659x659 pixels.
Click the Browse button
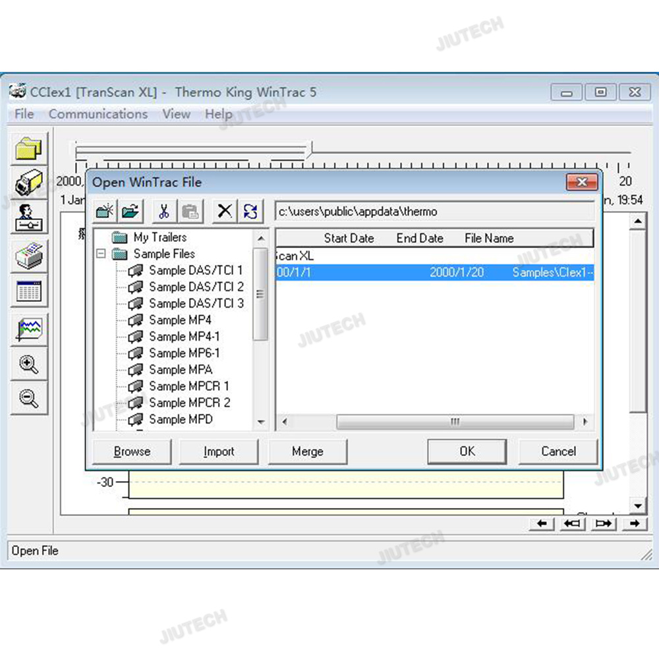pos(132,451)
